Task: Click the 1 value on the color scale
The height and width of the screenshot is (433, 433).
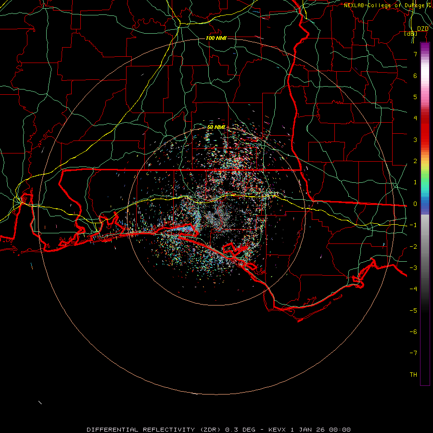Action: coord(415,182)
